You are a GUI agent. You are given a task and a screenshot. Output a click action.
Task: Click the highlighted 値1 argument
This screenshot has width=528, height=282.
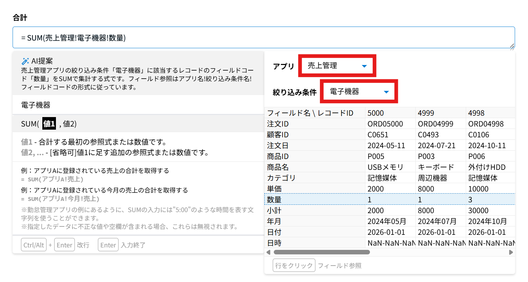(x=49, y=124)
